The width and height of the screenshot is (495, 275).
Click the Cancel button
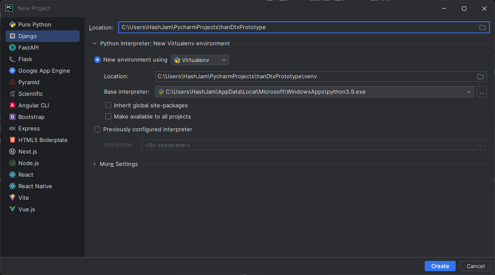click(x=475, y=266)
